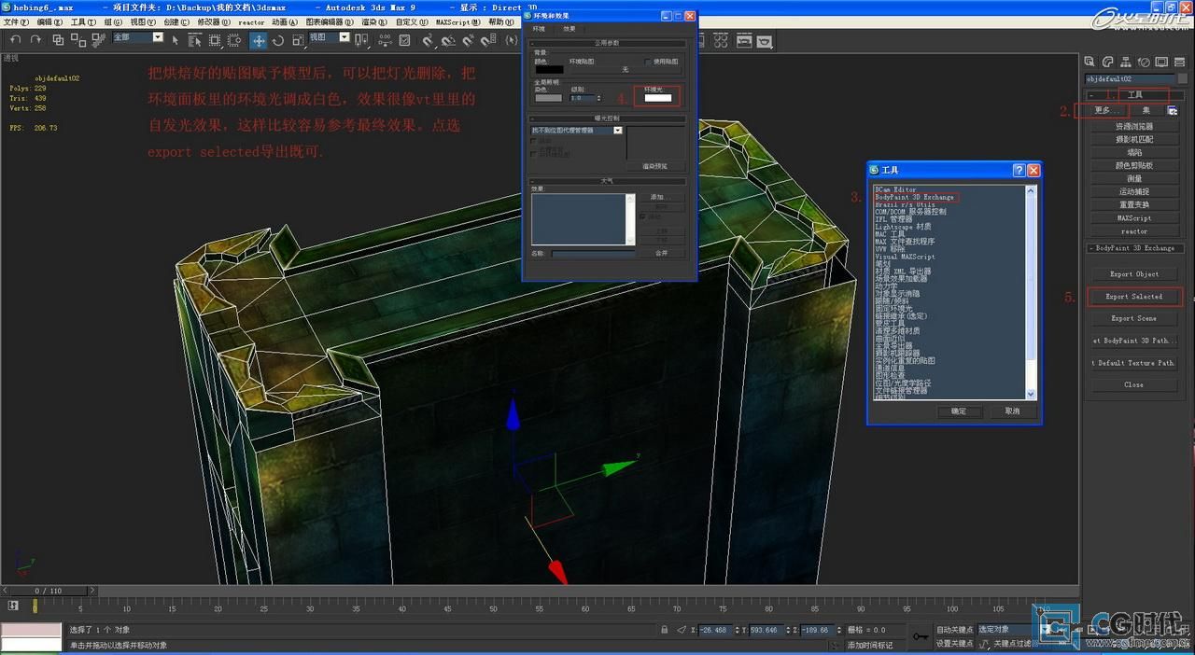Switch to the 环境 tab
1195x655 pixels.
pos(539,29)
